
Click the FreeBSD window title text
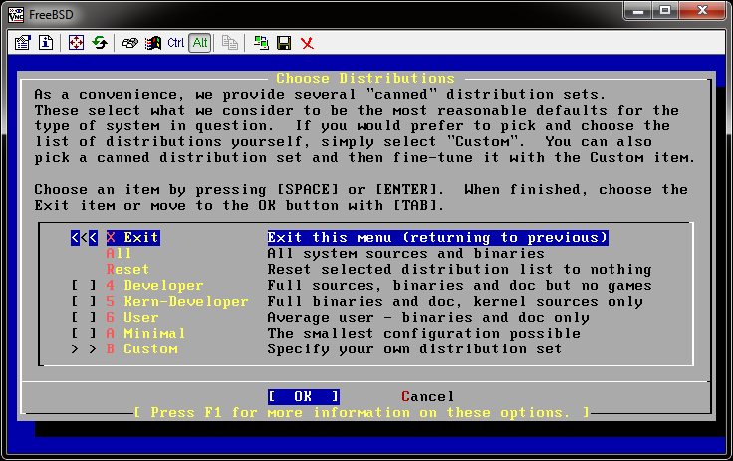point(51,15)
